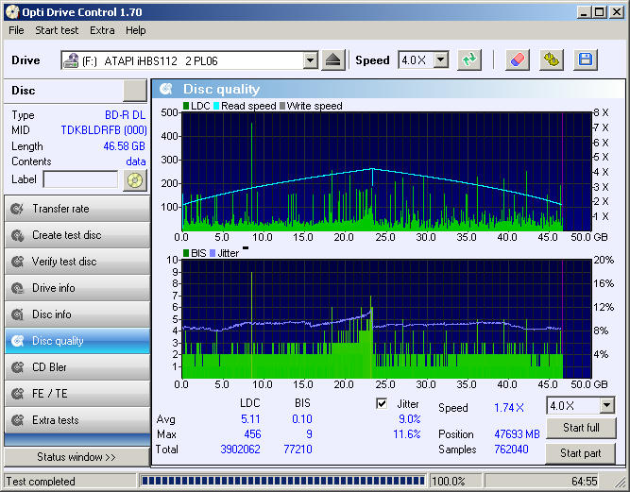630x492 pixels.
Task: Click the eraser icon to erase disc
Action: [x=518, y=60]
